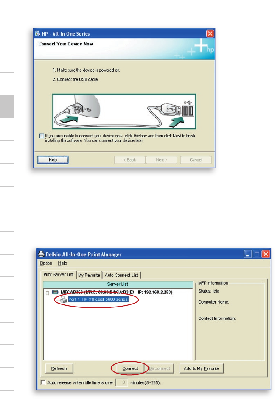Maximize the Belkin Print Manager window
The width and height of the screenshot is (275, 399).
tap(257, 254)
